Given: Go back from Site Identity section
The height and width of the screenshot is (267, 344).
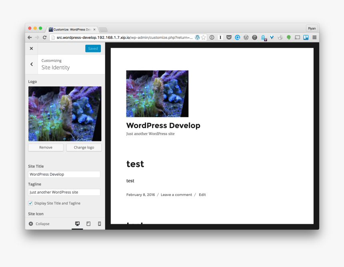Looking at the screenshot, I should tap(32, 64).
